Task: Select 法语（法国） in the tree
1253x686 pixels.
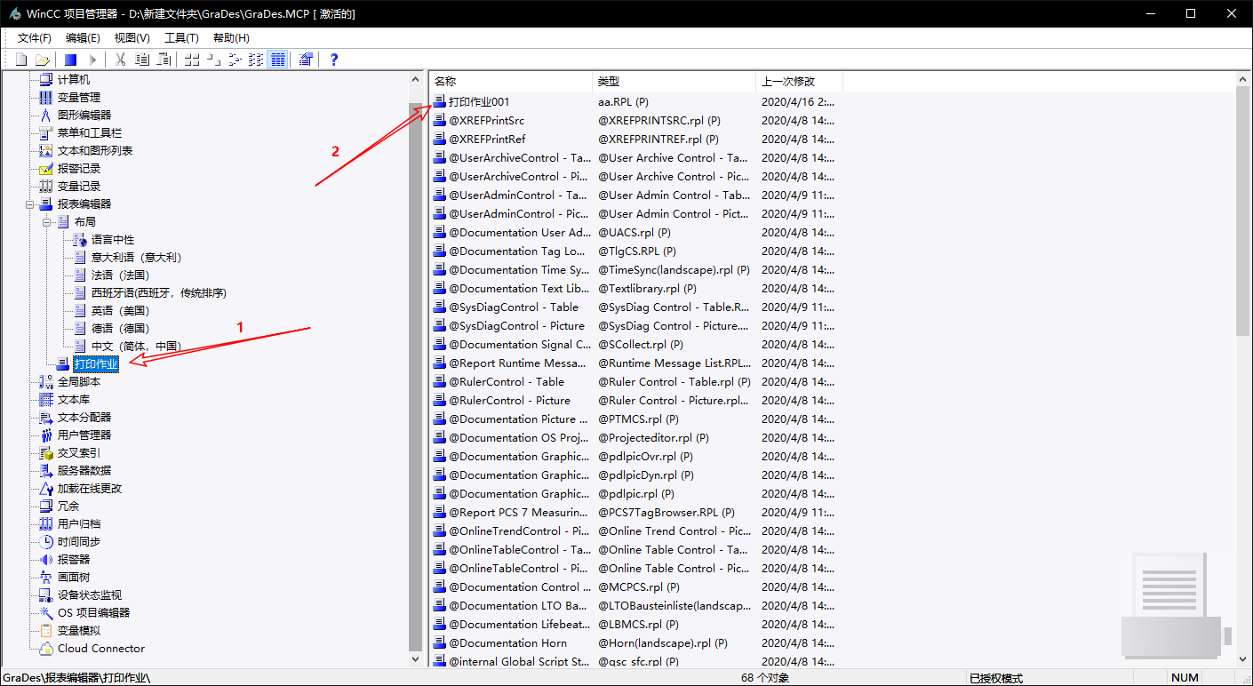Action: [120, 275]
